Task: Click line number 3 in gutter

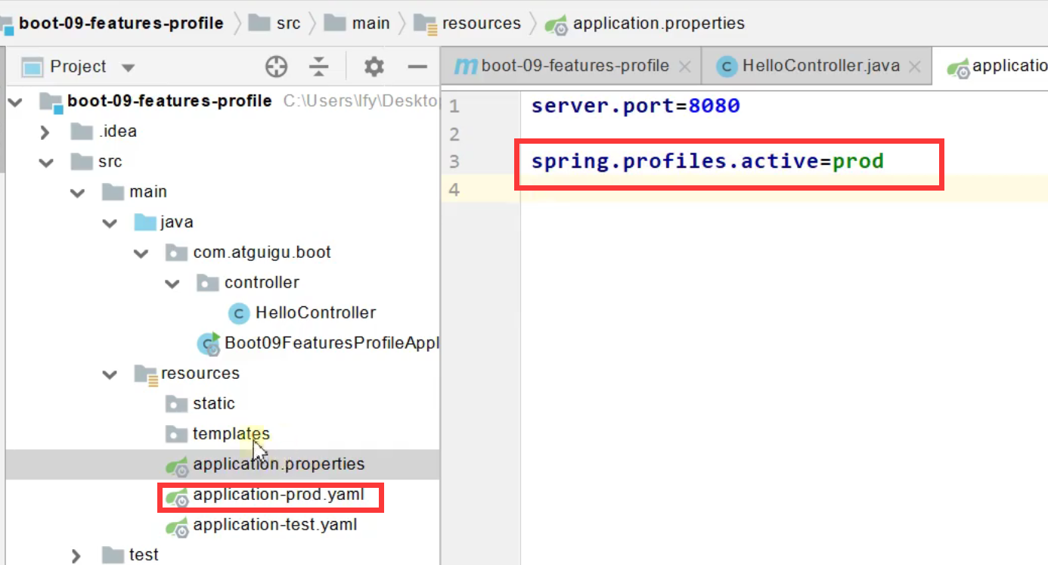Action: point(454,161)
